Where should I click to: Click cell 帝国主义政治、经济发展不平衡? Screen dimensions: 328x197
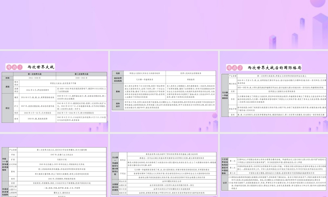tap(63, 83)
